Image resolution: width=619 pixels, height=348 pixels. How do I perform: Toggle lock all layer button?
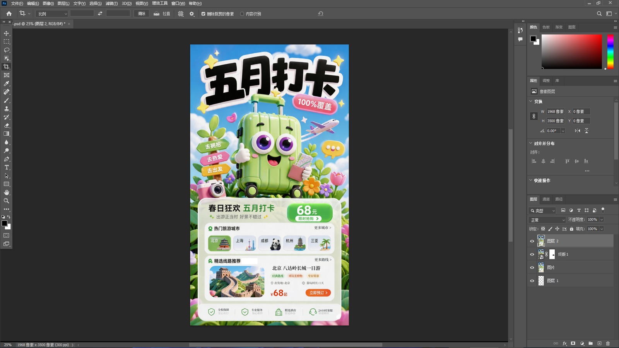(571, 229)
